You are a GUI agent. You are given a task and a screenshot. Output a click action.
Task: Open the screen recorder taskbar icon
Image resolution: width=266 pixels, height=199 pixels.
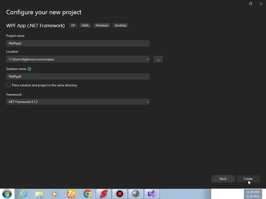point(119,194)
